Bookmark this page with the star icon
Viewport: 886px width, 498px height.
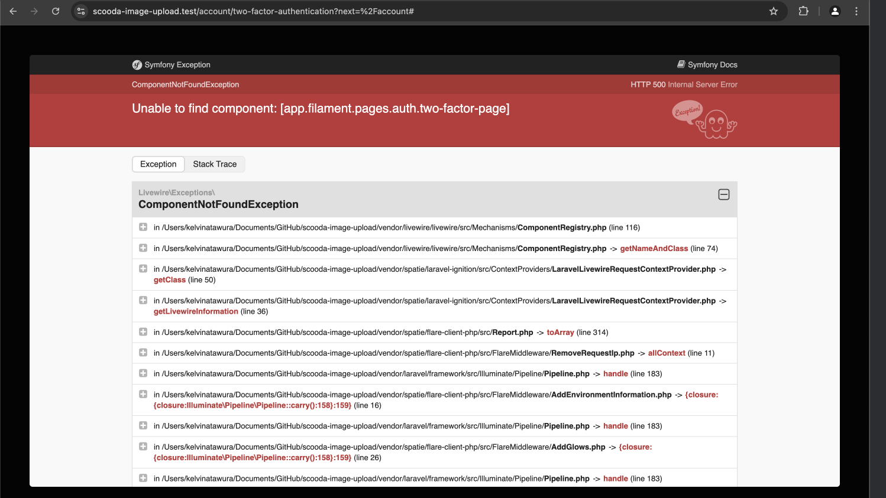pos(773,11)
